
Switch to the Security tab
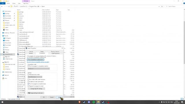click(x=31, y=52)
